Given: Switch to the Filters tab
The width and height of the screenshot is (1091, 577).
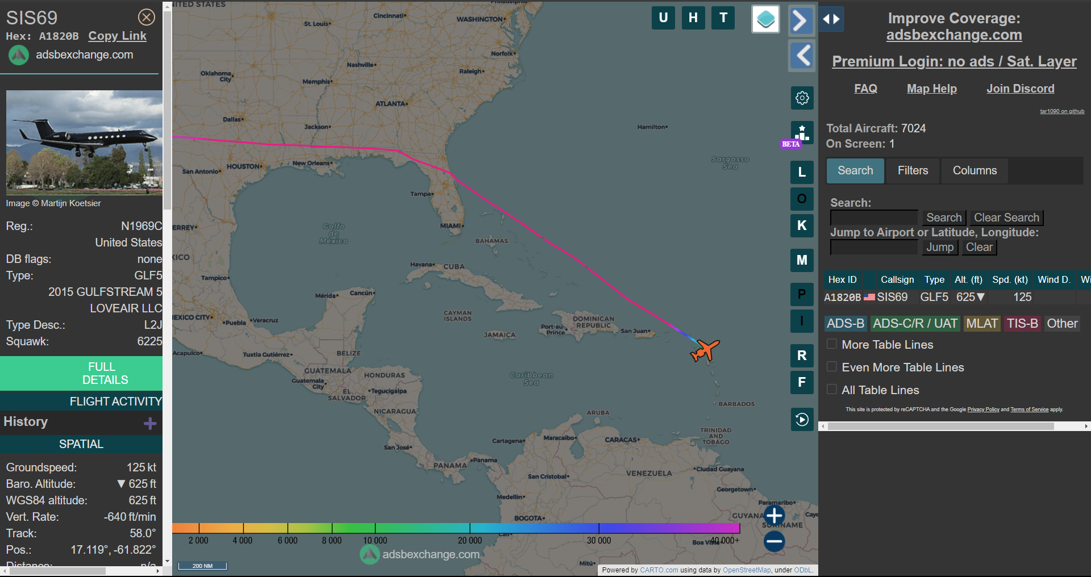Looking at the screenshot, I should click(913, 170).
